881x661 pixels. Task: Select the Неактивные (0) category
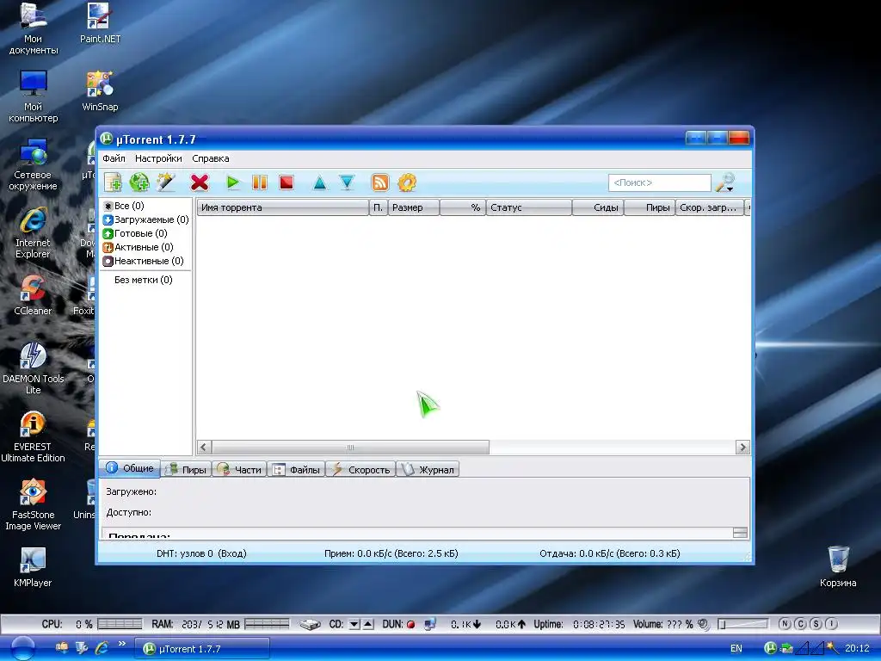[144, 261]
